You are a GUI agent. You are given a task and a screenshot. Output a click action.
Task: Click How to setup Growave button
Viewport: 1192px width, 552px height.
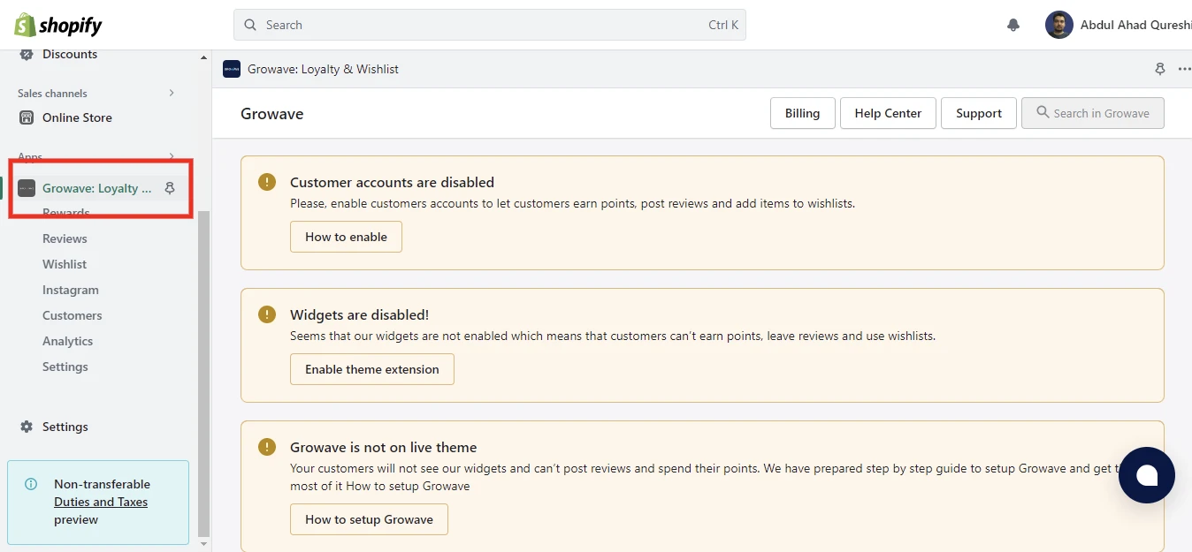(369, 519)
